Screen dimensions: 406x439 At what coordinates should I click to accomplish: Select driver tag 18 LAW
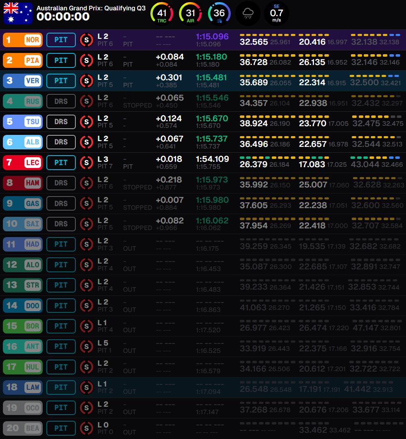23,387
